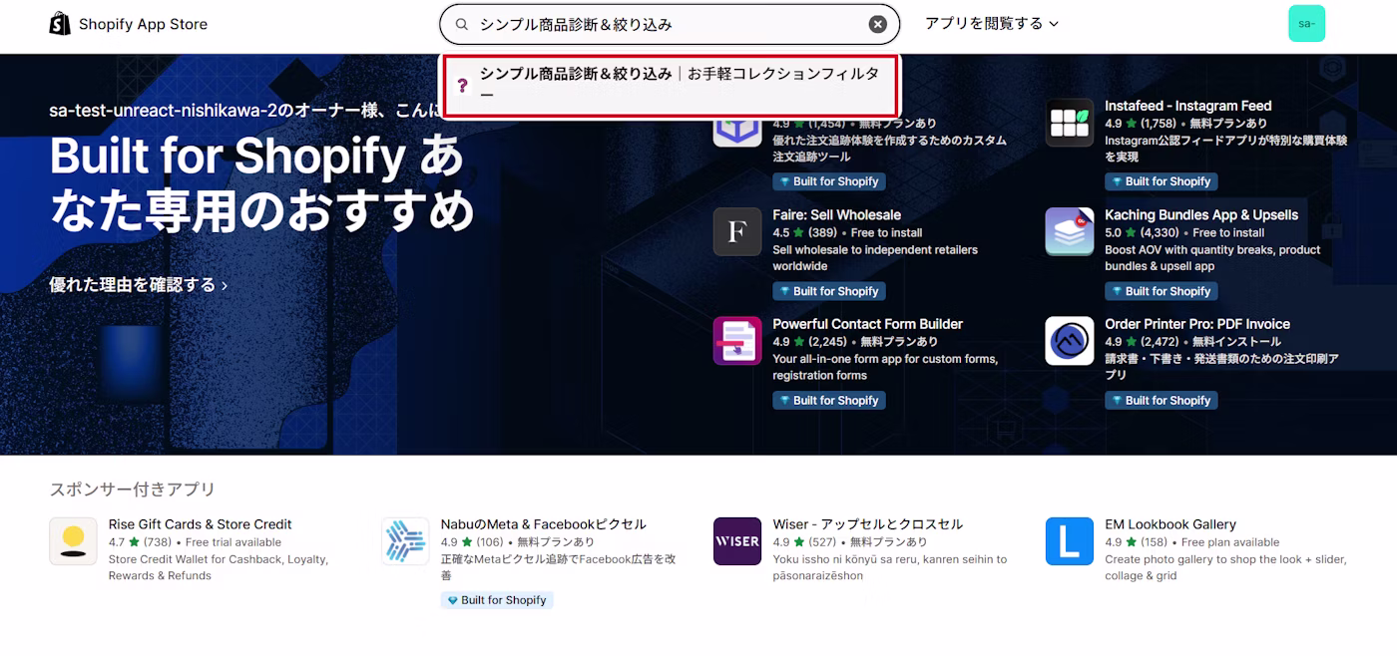Open the sa- account avatar

click(1306, 24)
